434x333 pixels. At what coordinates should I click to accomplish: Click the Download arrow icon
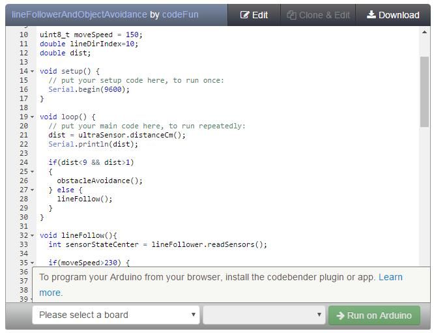pyautogui.click(x=371, y=14)
